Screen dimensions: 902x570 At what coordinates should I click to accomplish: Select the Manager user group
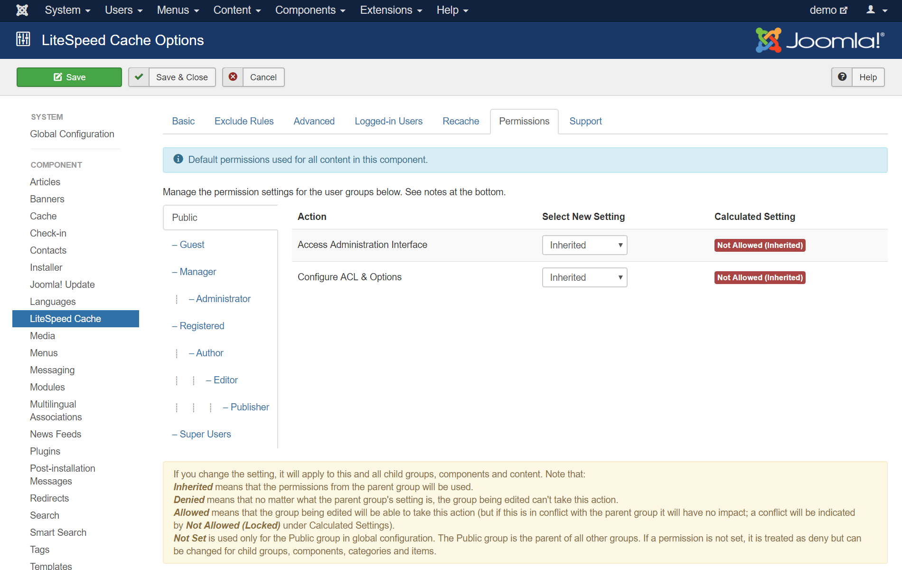coord(194,272)
